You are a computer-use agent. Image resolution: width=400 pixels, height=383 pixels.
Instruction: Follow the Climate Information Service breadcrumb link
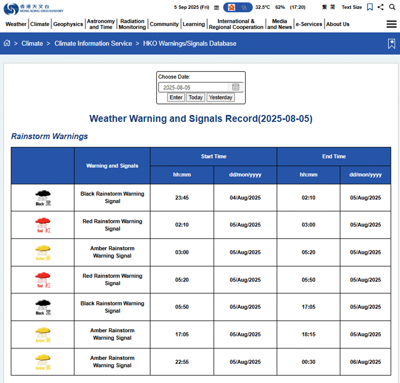coord(93,43)
